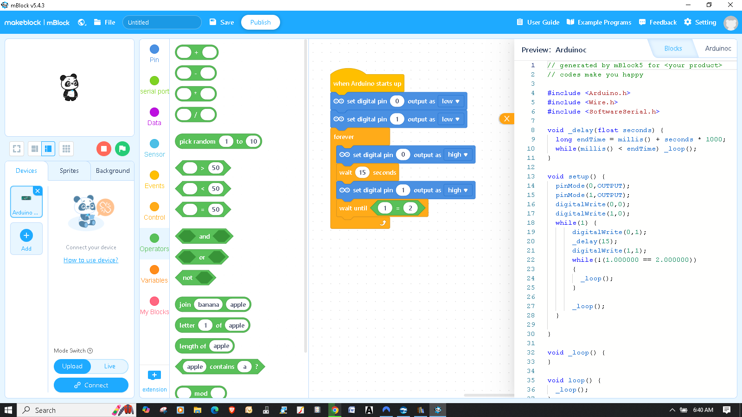742x417 pixels.
Task: Edit wait seconds value 15
Action: pyautogui.click(x=363, y=172)
